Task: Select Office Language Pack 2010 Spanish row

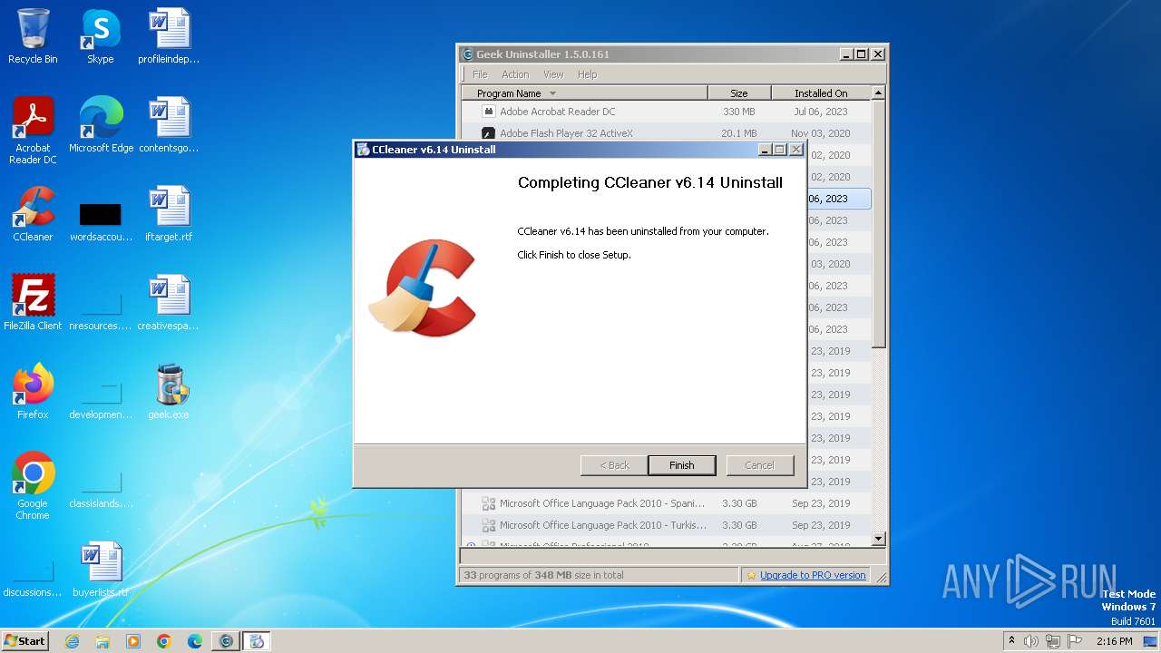Action: [x=667, y=503]
